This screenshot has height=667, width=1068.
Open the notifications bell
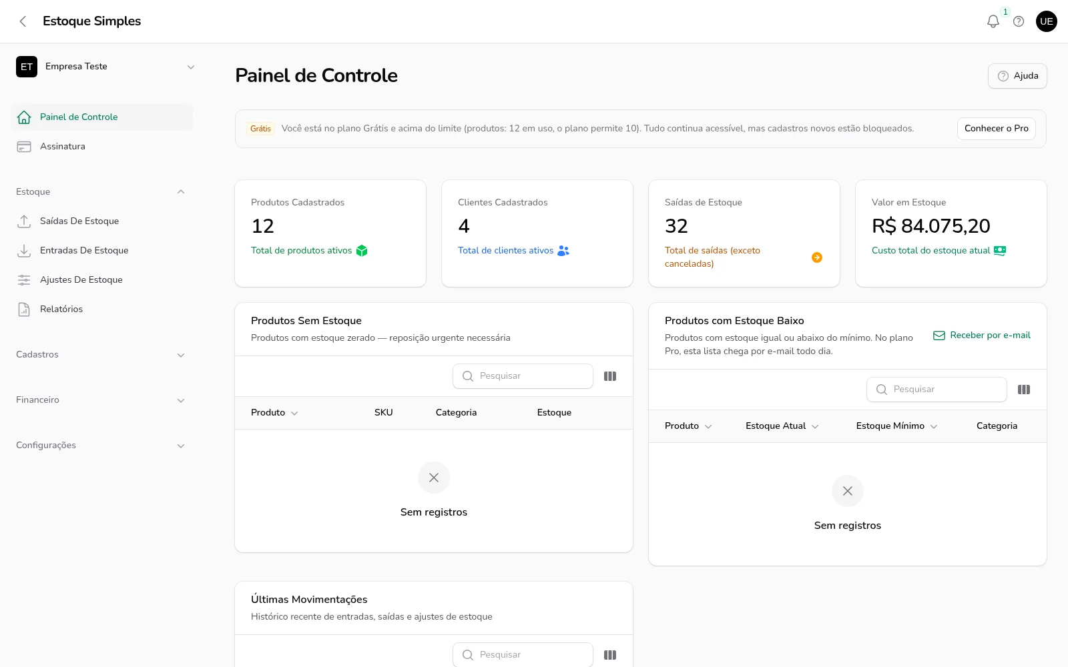pos(993,21)
